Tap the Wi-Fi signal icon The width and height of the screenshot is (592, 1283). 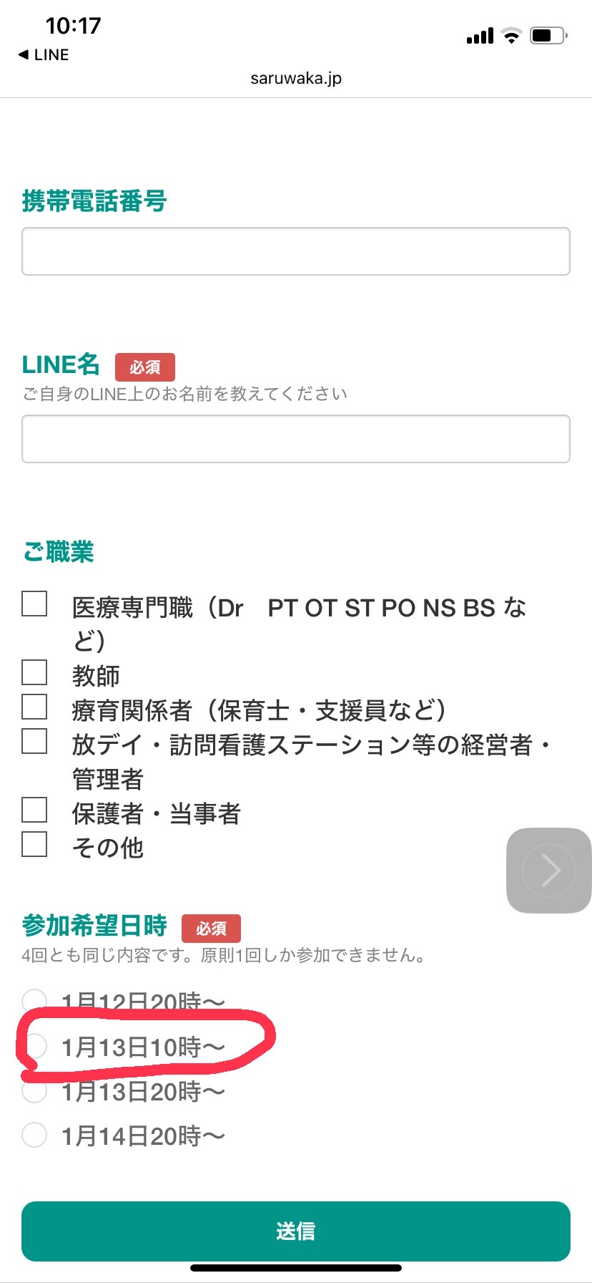[x=511, y=36]
